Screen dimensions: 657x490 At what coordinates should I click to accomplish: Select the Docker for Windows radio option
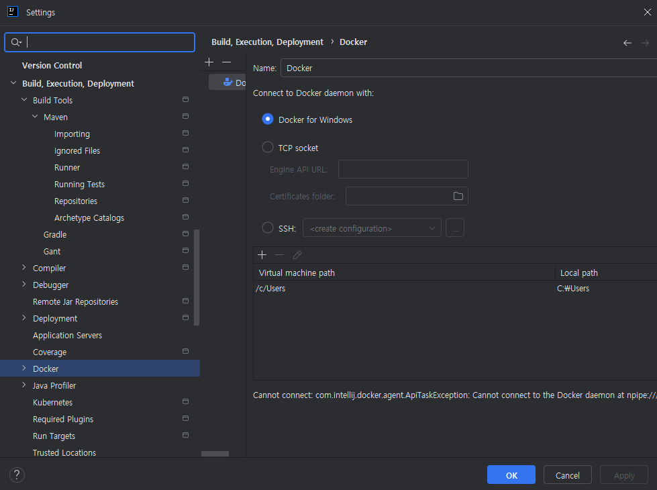click(267, 119)
